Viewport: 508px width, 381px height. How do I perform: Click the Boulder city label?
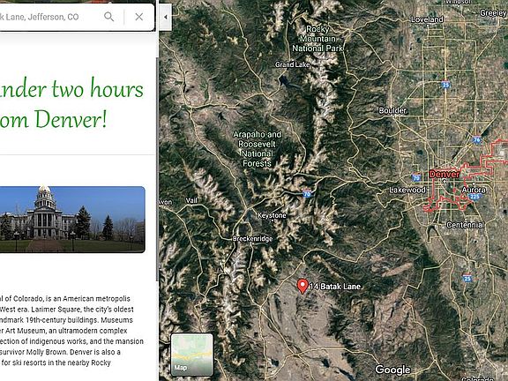click(392, 110)
